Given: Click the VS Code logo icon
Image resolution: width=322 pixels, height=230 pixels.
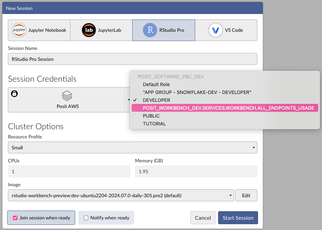Looking at the screenshot, I should 215,30.
